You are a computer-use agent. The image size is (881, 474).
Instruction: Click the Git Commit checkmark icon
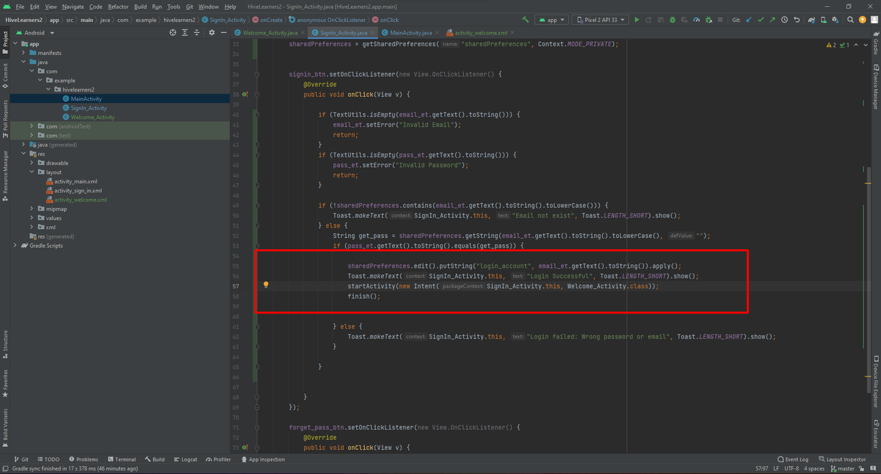coord(761,20)
